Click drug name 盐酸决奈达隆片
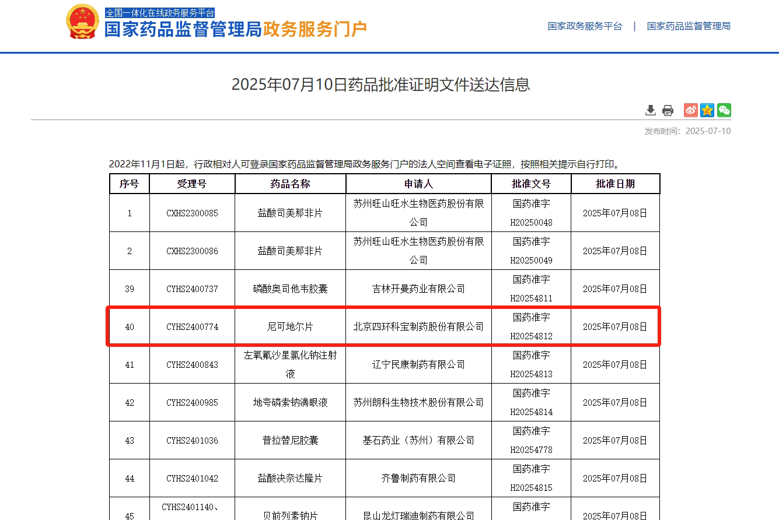 pyautogui.click(x=290, y=479)
